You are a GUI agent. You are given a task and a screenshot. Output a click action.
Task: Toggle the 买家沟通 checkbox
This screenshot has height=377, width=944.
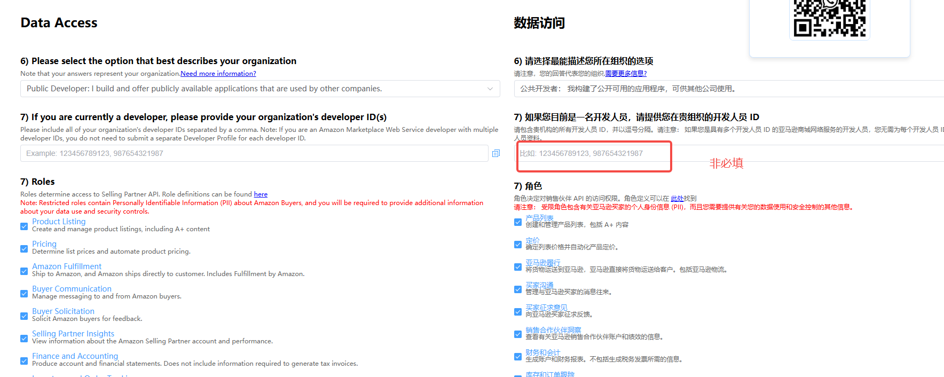[x=518, y=289]
